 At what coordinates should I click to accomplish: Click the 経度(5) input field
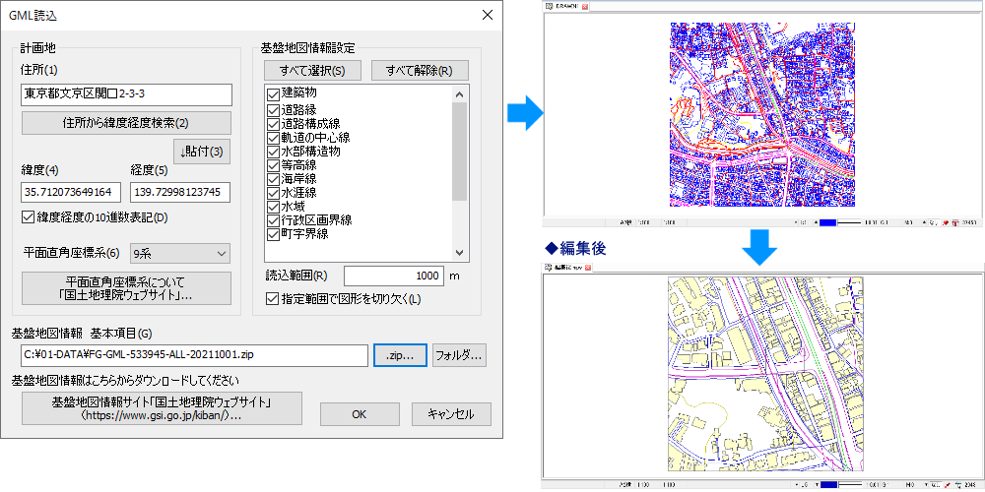(180, 192)
